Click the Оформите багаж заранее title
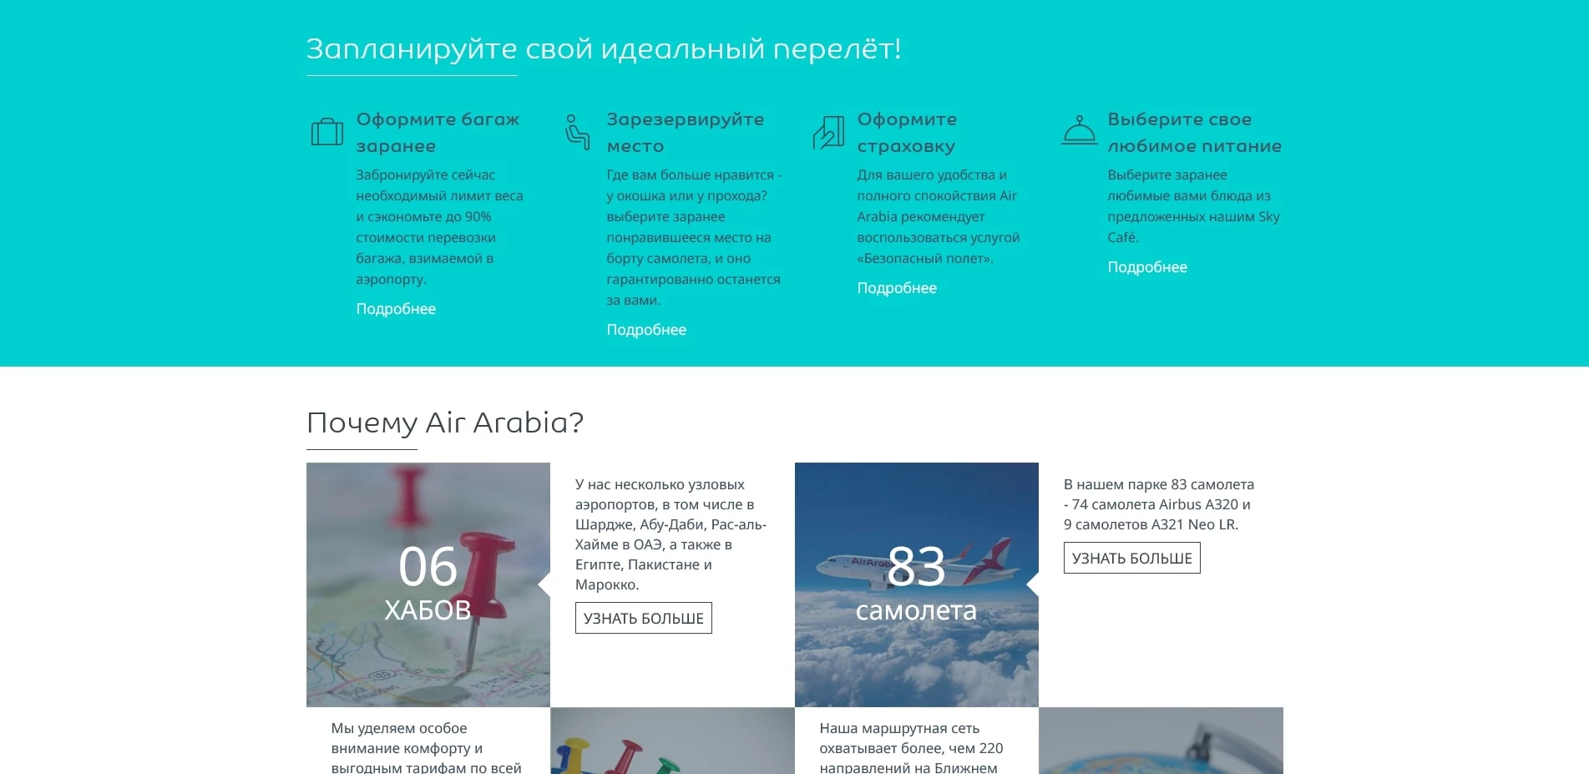The image size is (1589, 774). click(438, 132)
